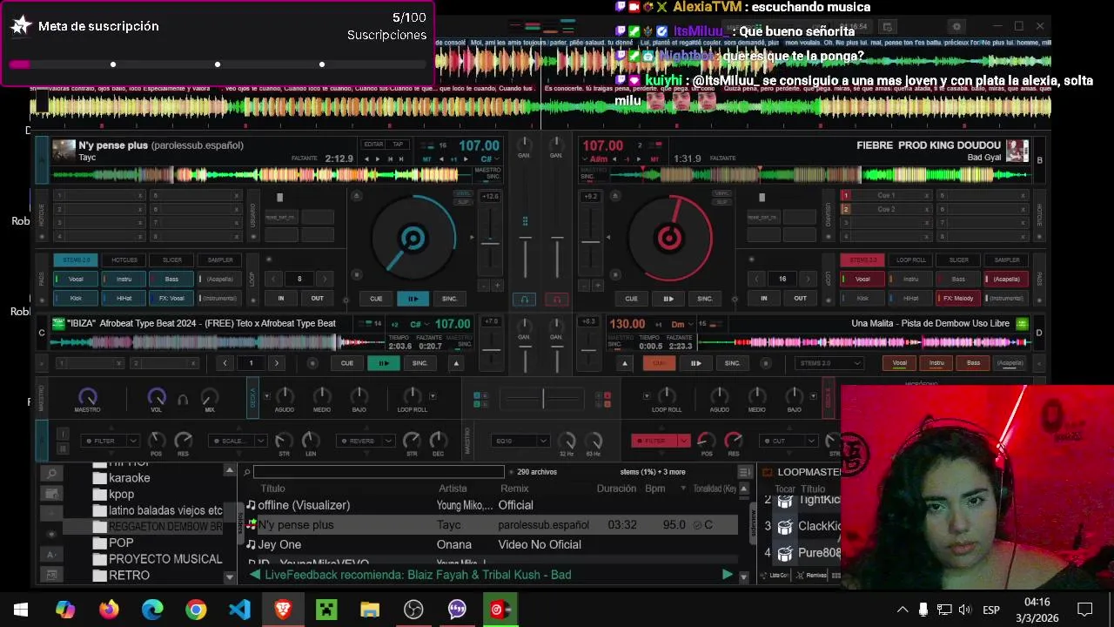Play the Una Malita deck D

[696, 363]
